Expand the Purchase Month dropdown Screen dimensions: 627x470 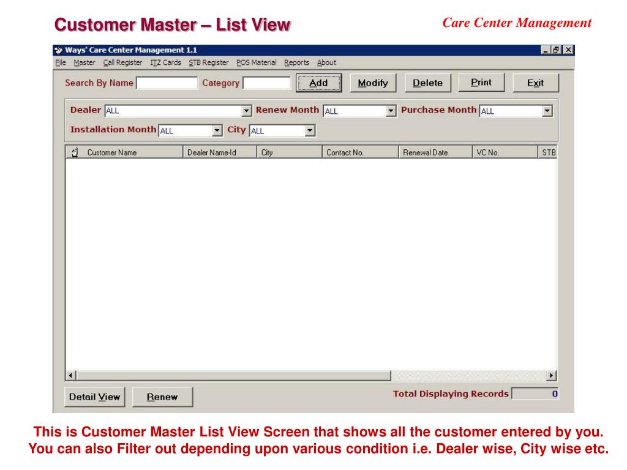pos(547,111)
